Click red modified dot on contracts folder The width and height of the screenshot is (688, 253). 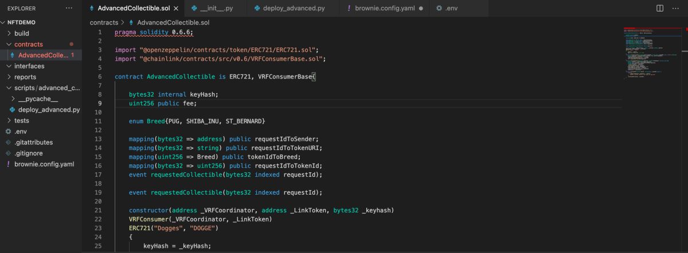(72, 44)
